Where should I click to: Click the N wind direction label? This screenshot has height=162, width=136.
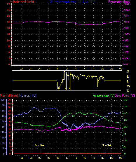point(128,81)
